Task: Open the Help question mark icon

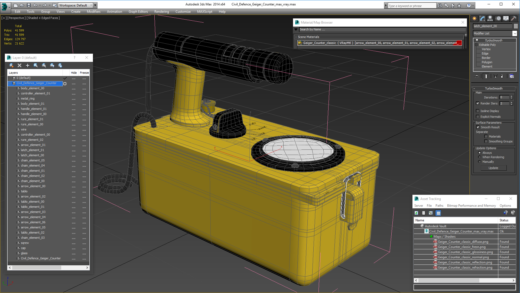Action: click(469, 5)
